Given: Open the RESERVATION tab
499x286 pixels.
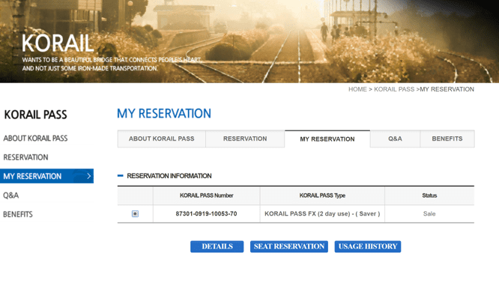Looking at the screenshot, I should coord(245,139).
